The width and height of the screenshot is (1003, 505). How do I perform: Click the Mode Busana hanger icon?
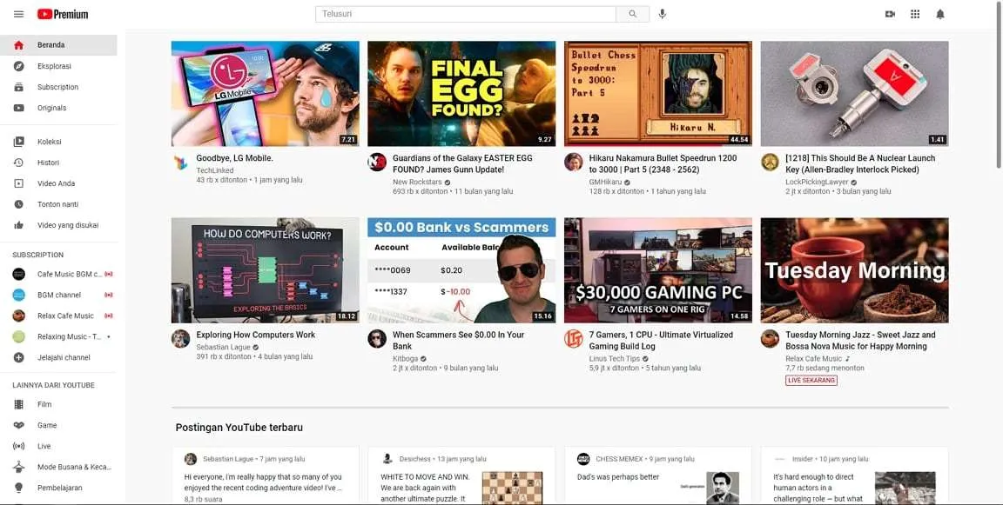tap(18, 468)
